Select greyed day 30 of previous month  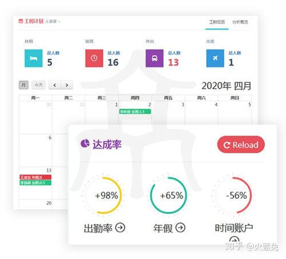pyautogui.click(x=49, y=105)
